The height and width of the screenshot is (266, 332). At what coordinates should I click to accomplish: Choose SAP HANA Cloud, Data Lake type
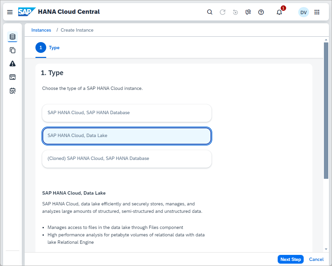(x=127, y=136)
